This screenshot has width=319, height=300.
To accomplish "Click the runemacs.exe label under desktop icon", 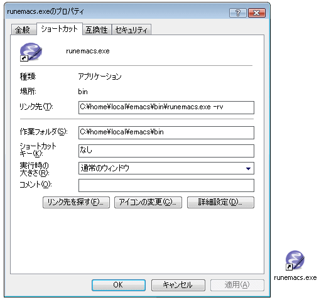I will [295, 277].
